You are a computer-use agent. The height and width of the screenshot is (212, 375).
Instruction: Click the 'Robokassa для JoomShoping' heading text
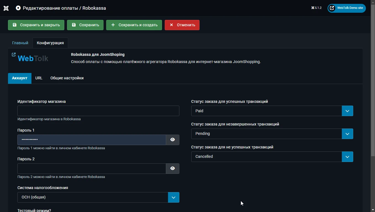click(x=98, y=54)
